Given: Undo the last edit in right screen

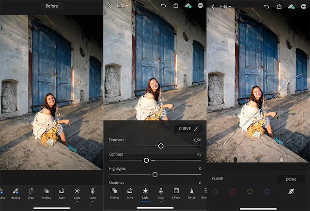Looking at the screenshot, I should click(x=267, y=6).
